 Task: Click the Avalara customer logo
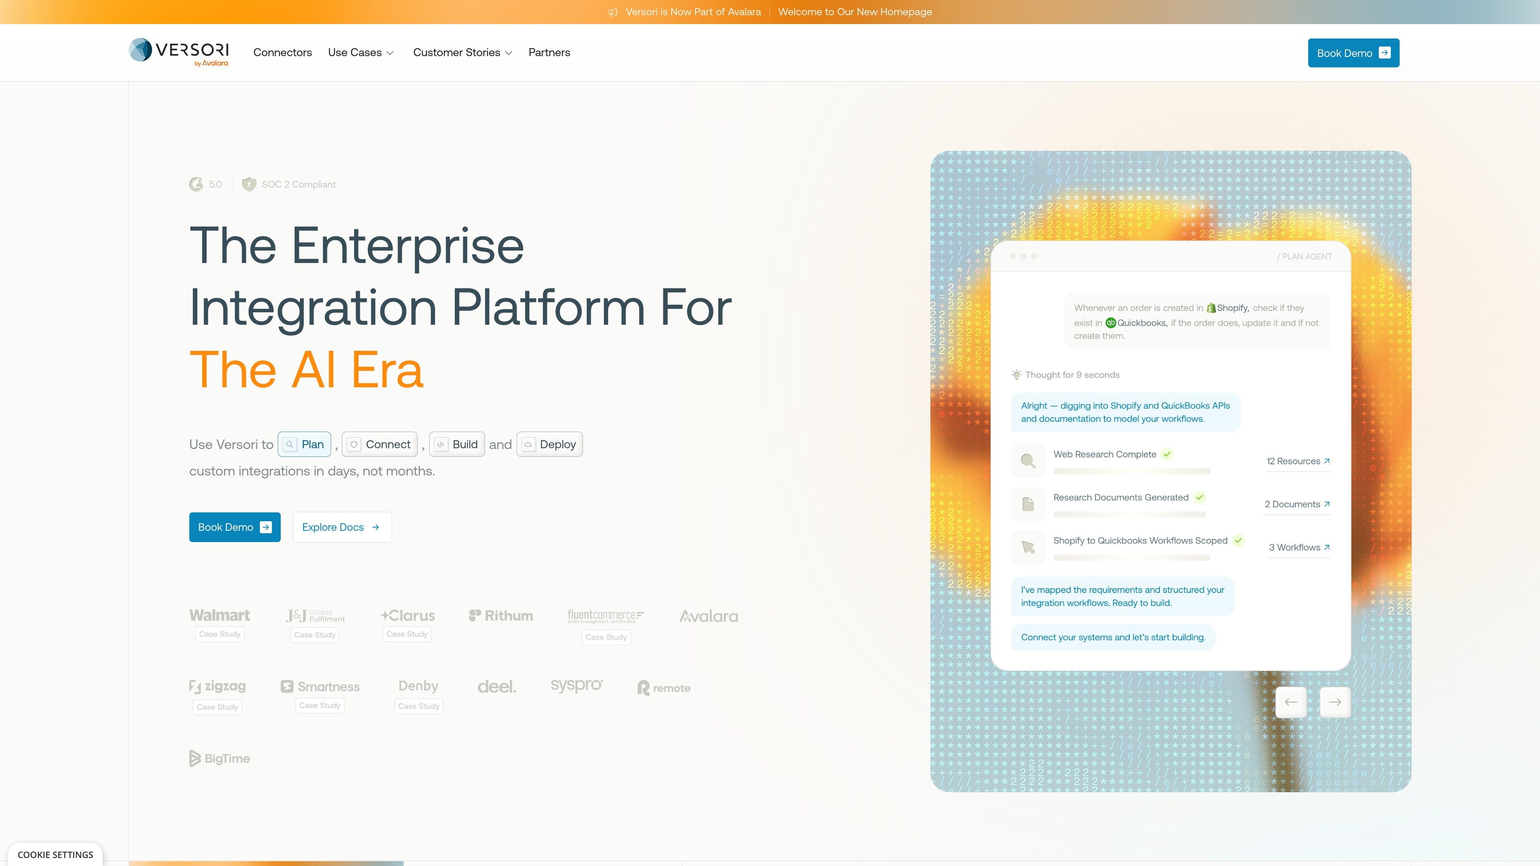[708, 616]
